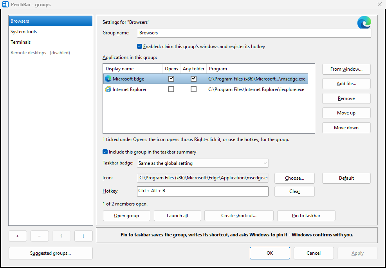Open the Suggested groups... dialog
The height and width of the screenshot is (268, 386).
point(51,253)
